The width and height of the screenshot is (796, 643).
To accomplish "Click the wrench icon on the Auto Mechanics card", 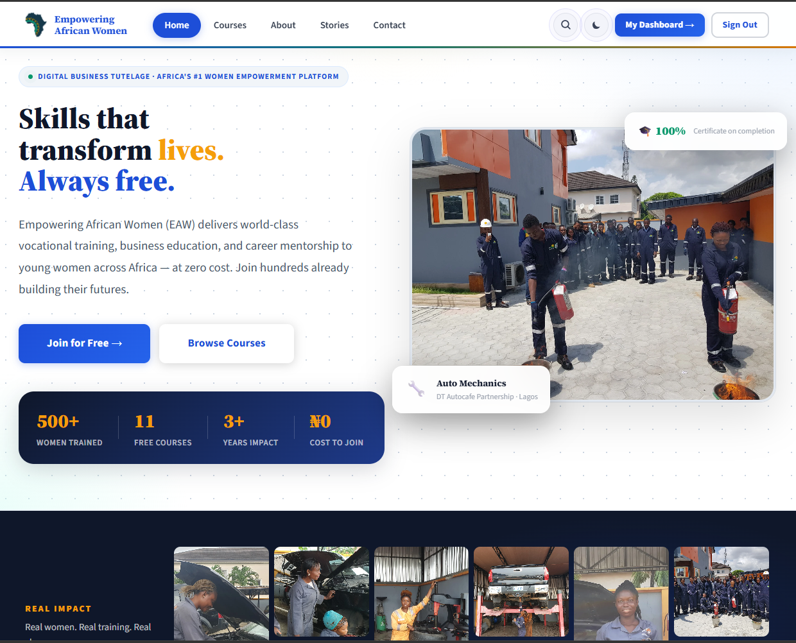I will (415, 389).
